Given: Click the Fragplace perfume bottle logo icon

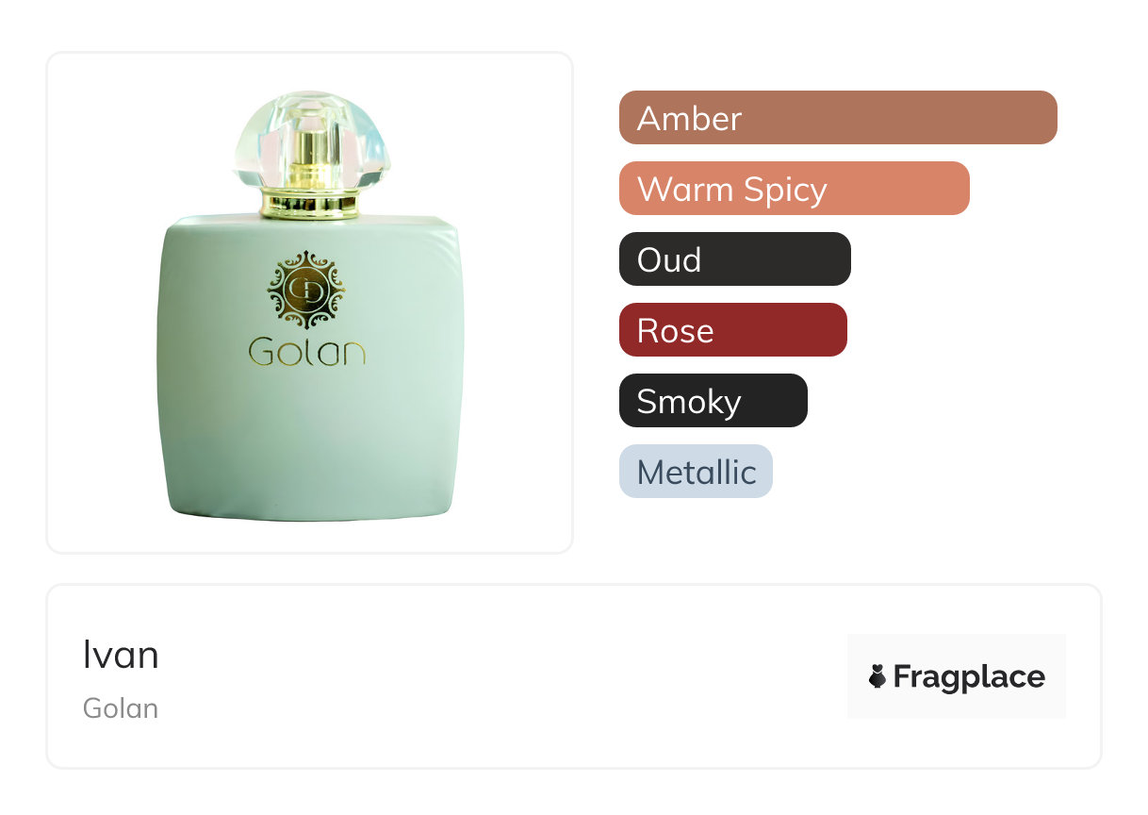Looking at the screenshot, I should [x=877, y=677].
